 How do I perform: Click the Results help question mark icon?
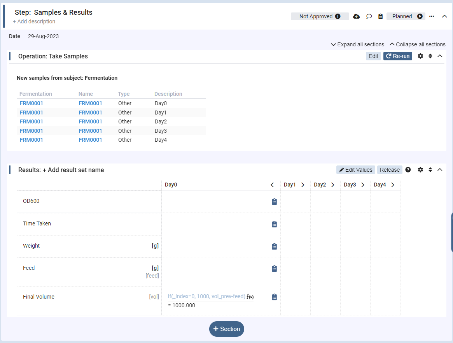408,170
